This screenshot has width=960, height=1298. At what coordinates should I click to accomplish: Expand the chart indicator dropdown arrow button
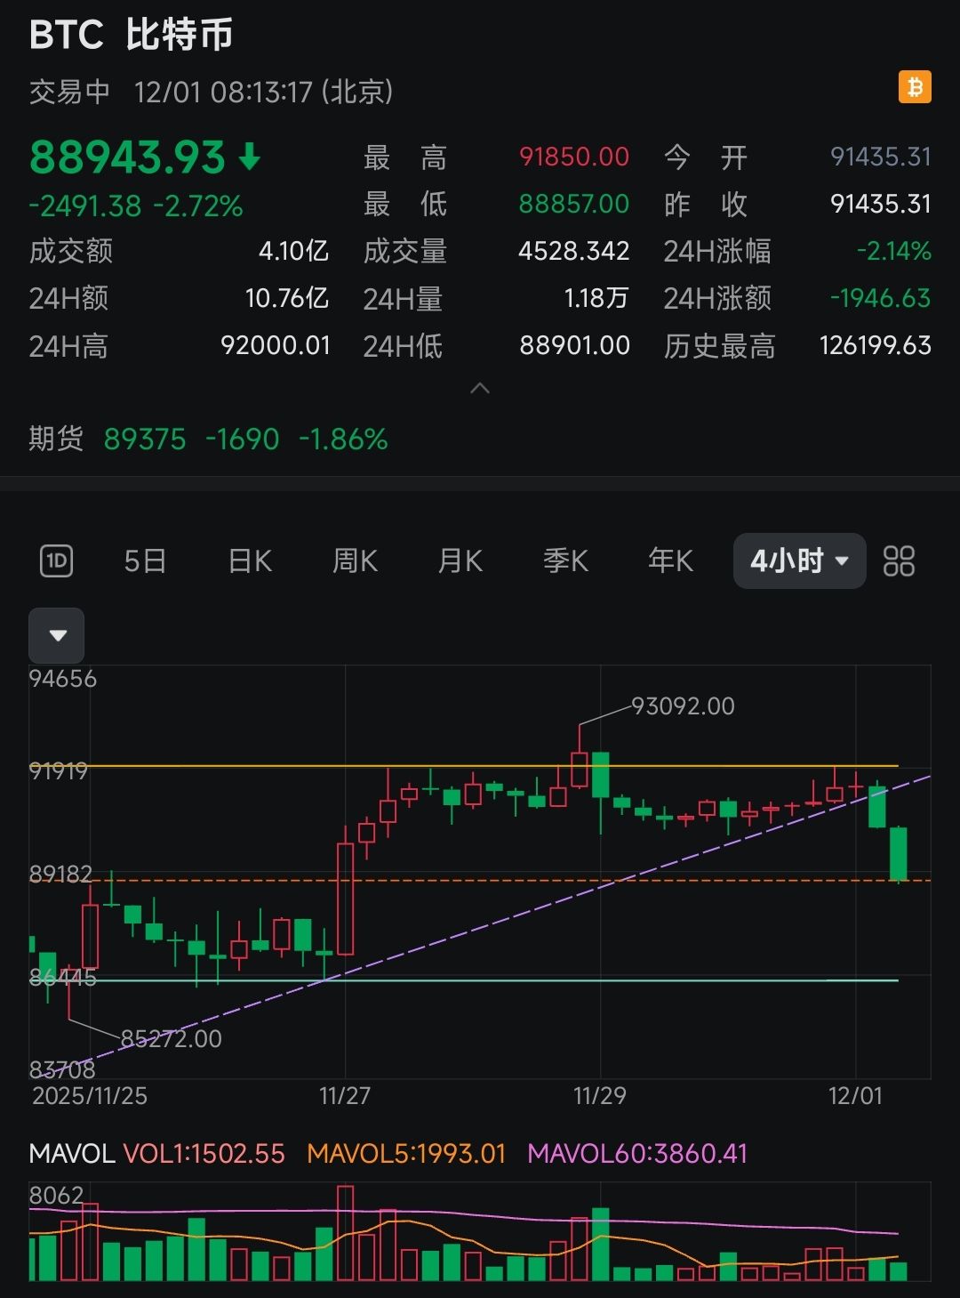(57, 635)
